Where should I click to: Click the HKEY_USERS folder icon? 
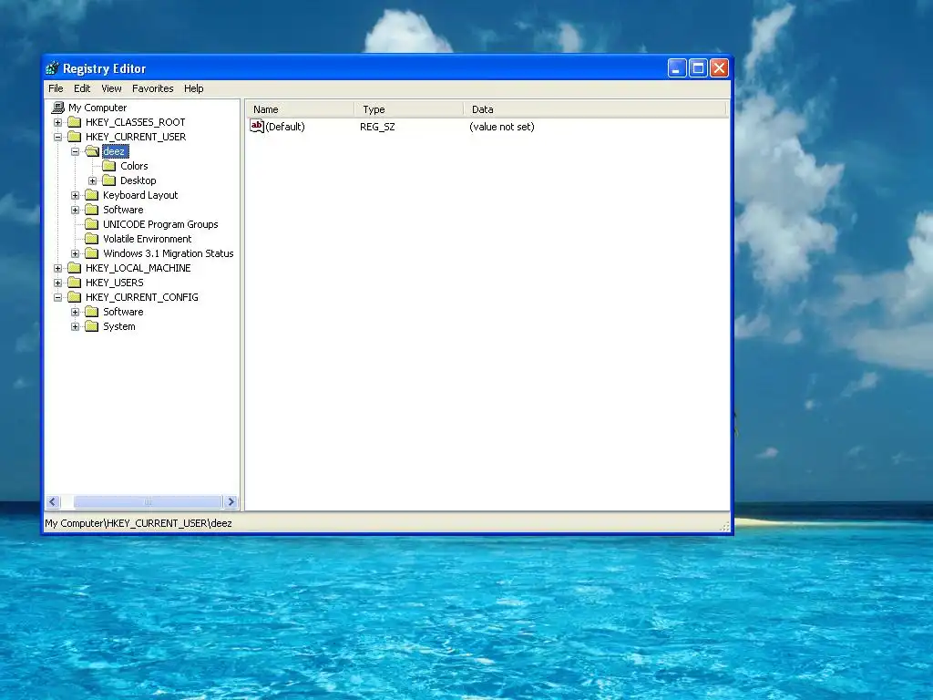[75, 283]
